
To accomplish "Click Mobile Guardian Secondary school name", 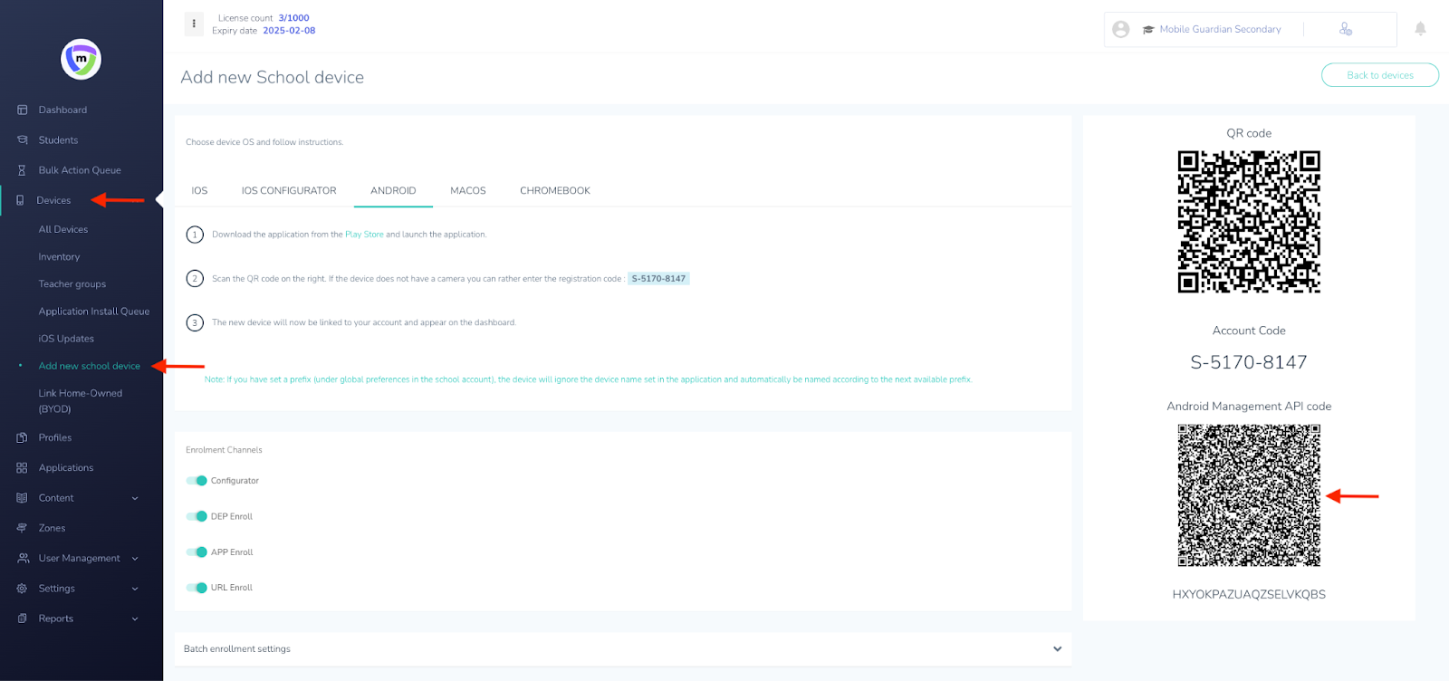I will 1220,30.
